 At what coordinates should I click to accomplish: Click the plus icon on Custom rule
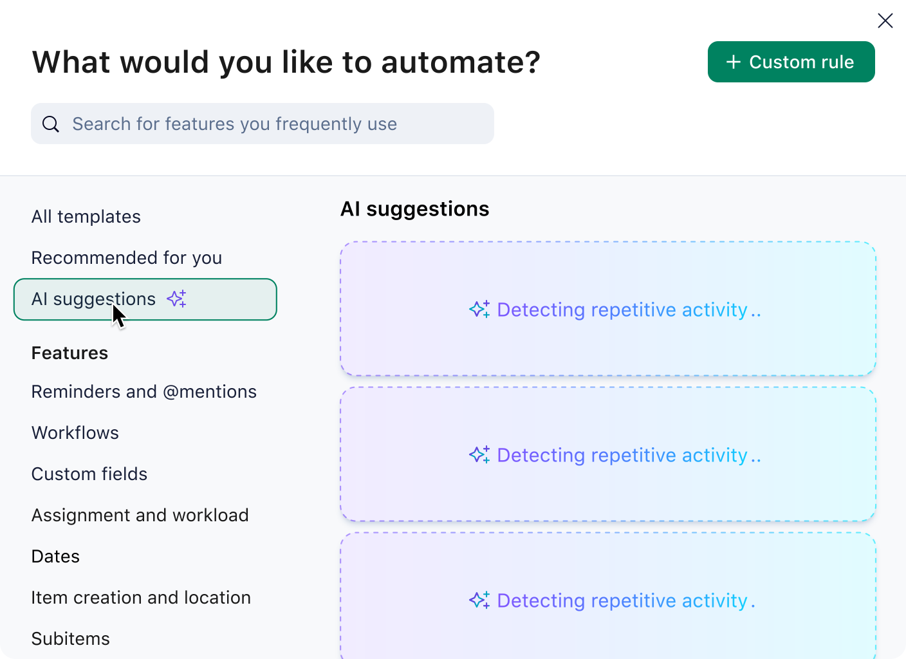pyautogui.click(x=733, y=62)
